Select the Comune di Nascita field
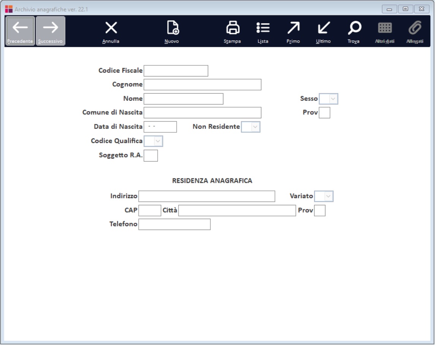The image size is (436, 346). click(203, 113)
